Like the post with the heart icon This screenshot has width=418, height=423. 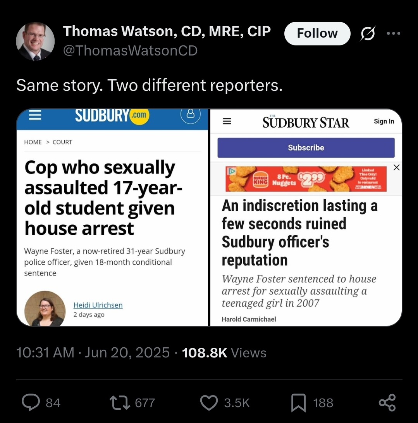click(x=209, y=402)
